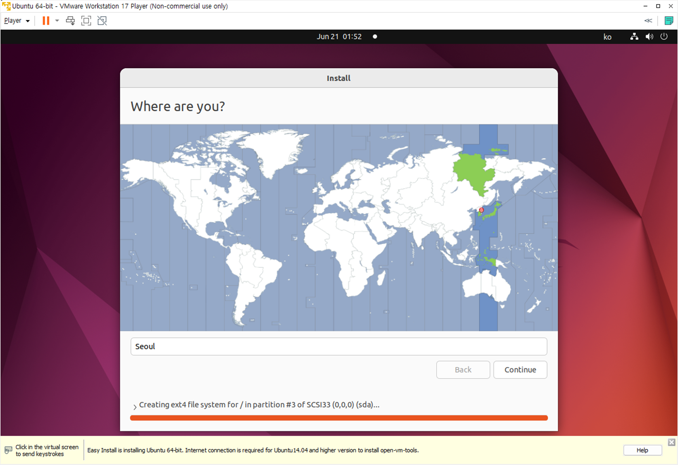Viewport: 678px width, 465px height.
Task: Click the Back button
Action: click(463, 370)
